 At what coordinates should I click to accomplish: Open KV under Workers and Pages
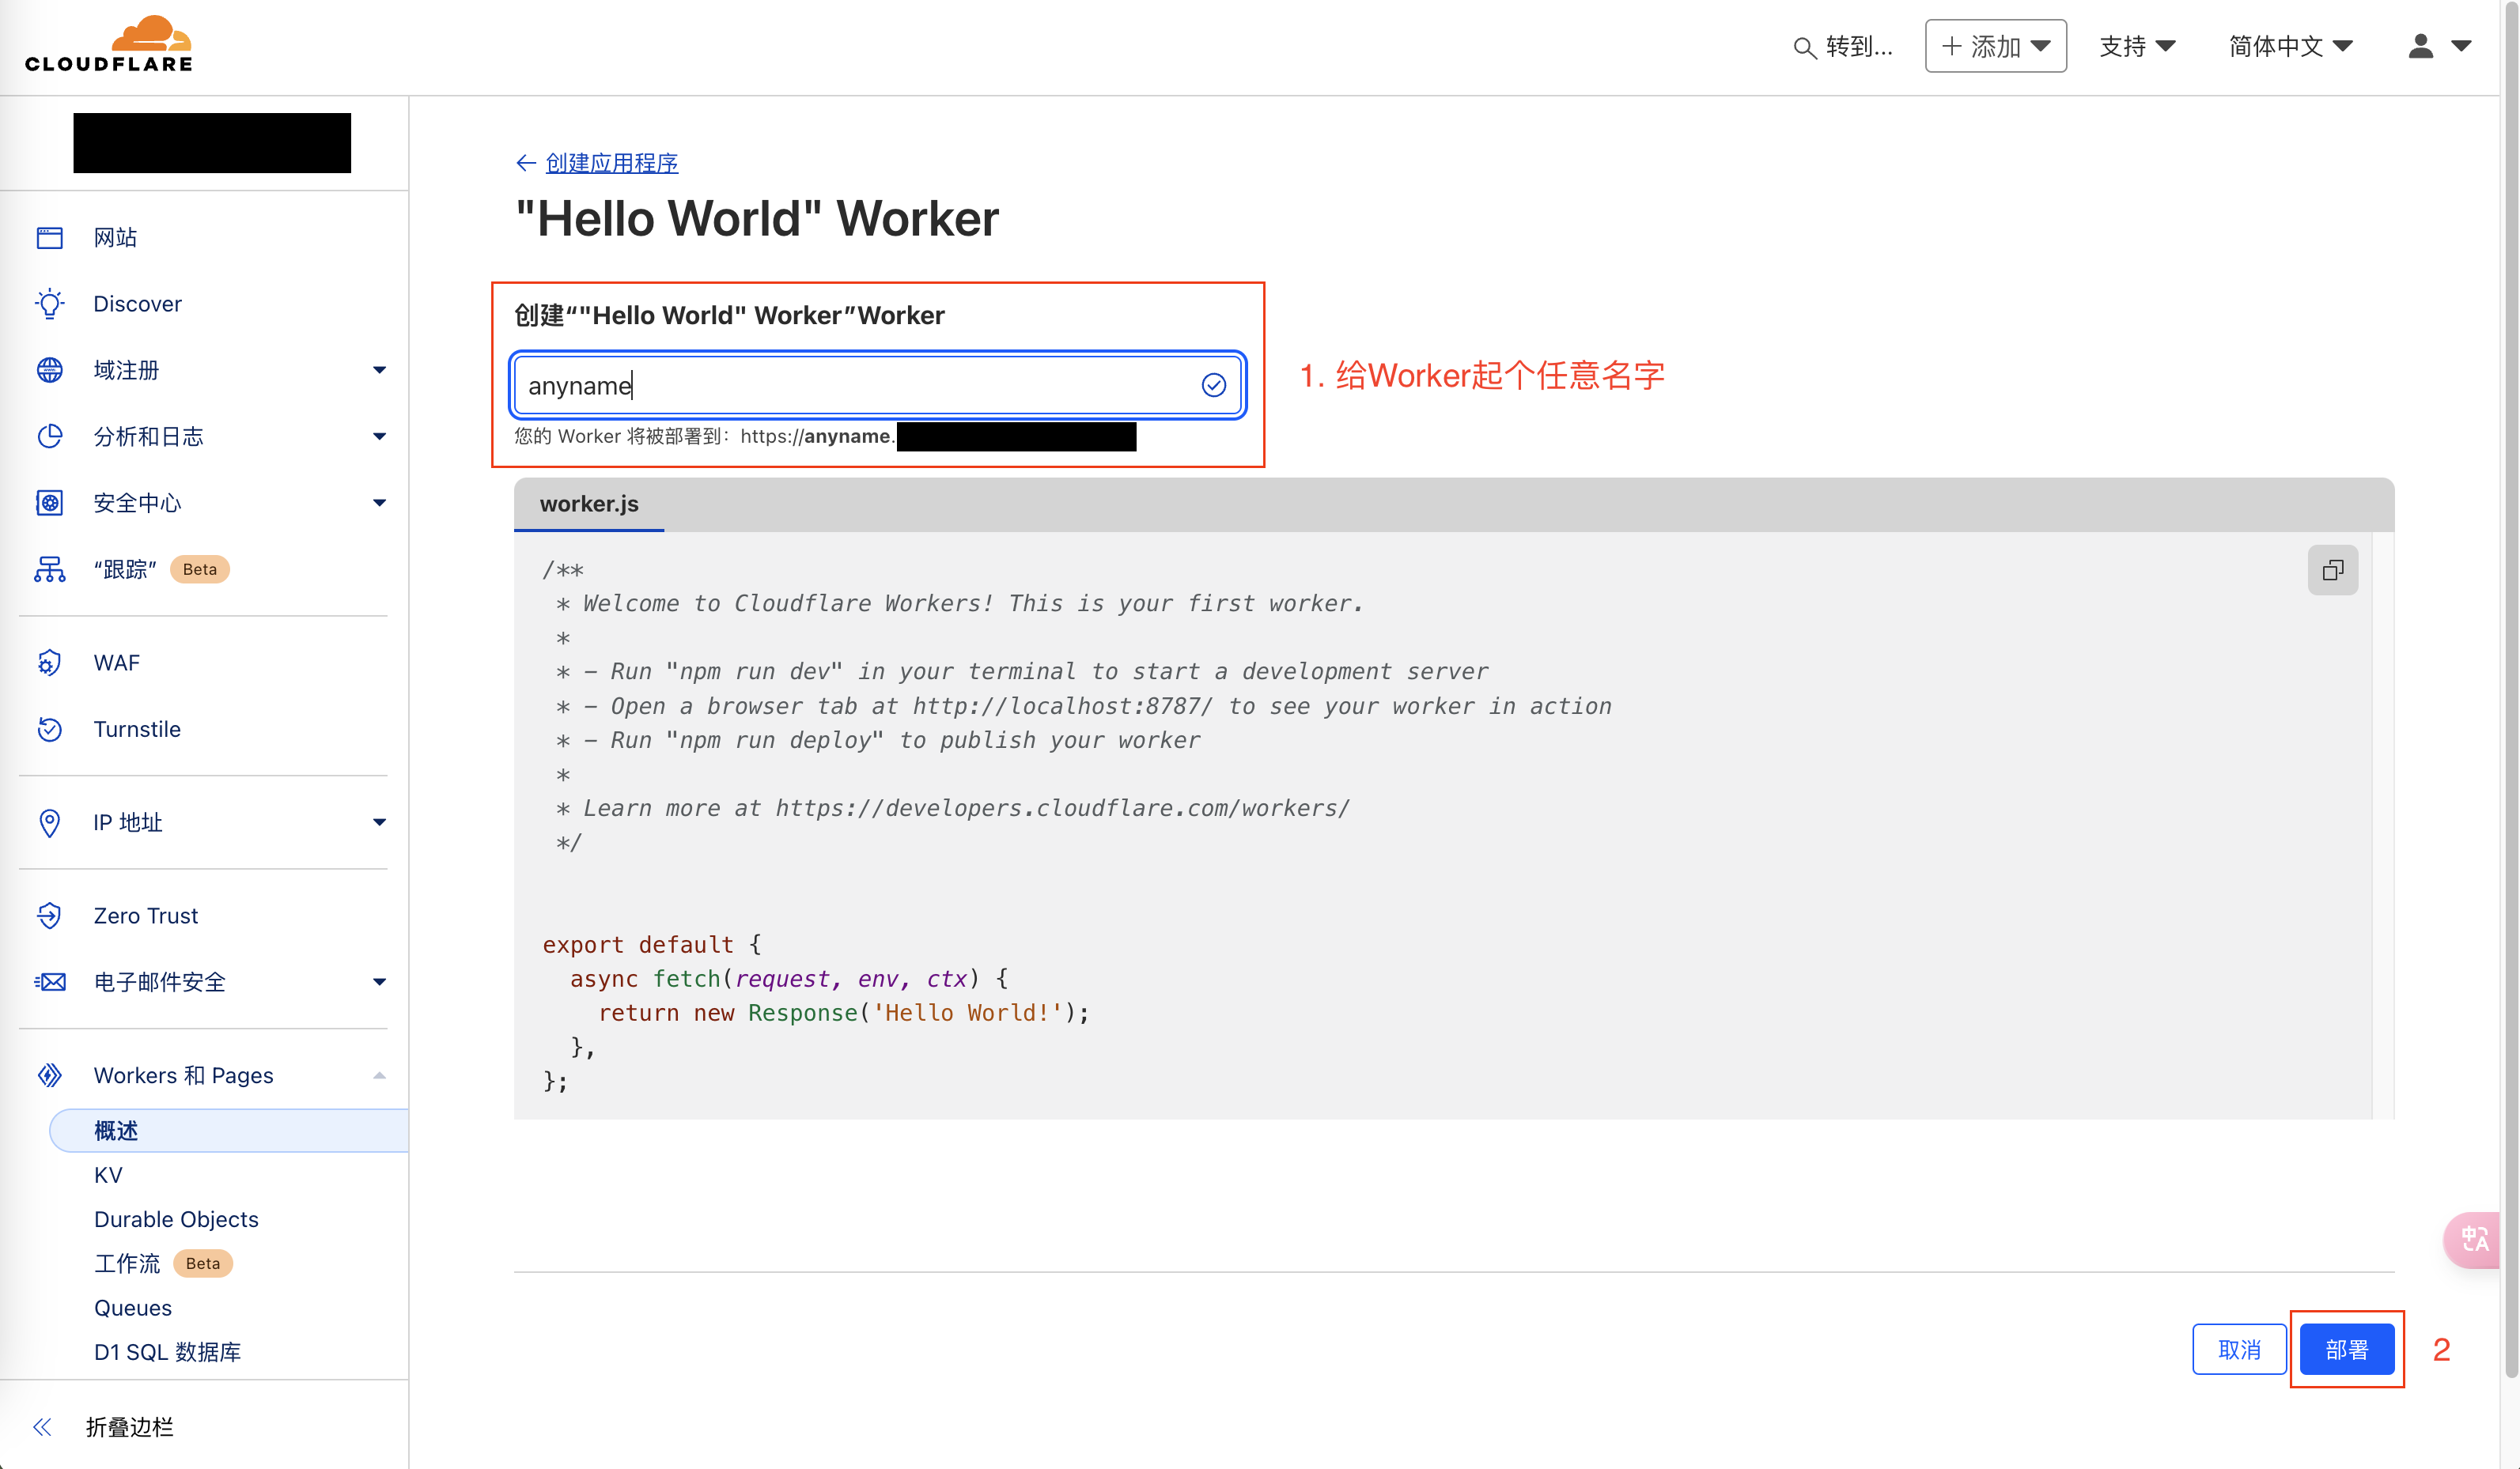[x=108, y=1175]
